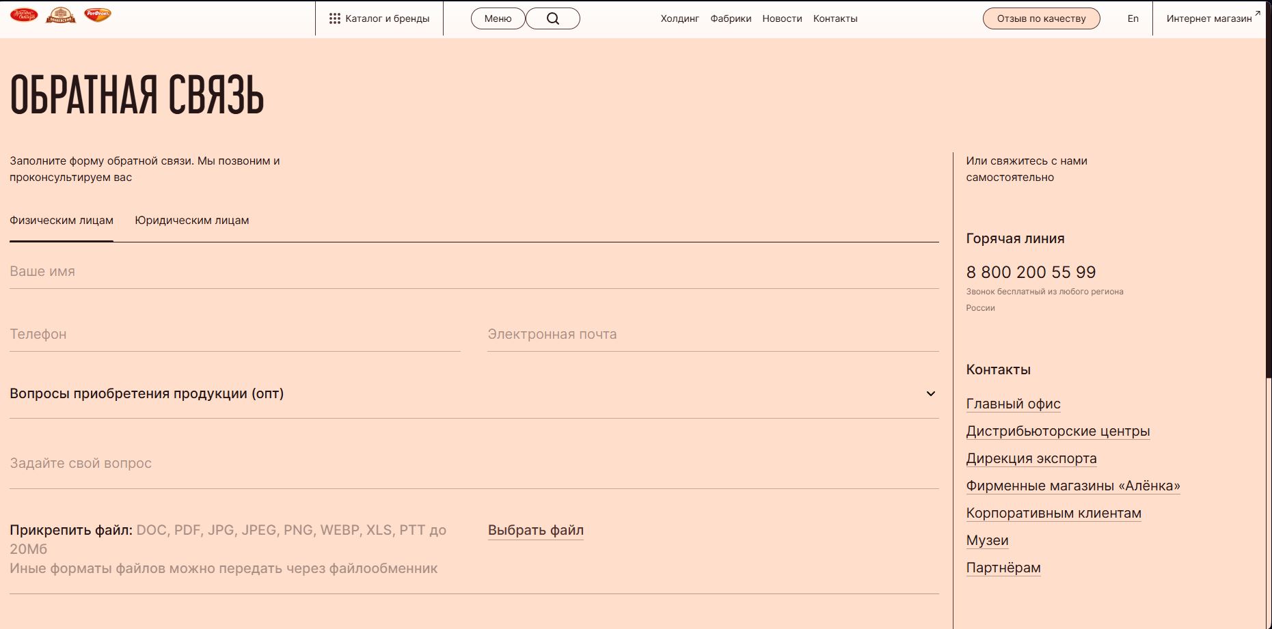Open the Интернет магазин link

click(1213, 18)
